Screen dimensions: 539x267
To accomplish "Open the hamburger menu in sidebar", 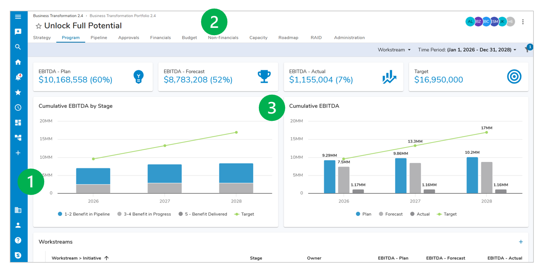I will click(x=18, y=17).
